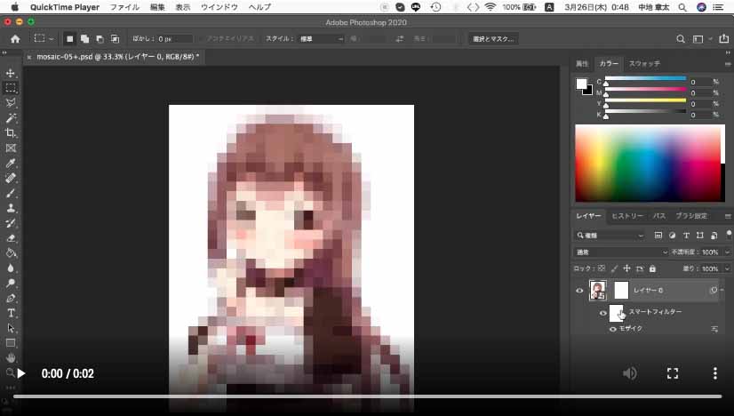Screen dimensions: 734x416
Task: Select the Clone Stamp tool
Action: point(11,208)
